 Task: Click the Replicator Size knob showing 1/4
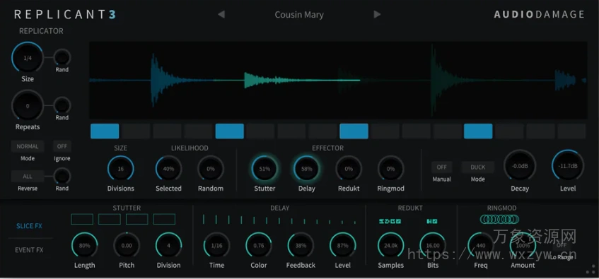[28, 58]
